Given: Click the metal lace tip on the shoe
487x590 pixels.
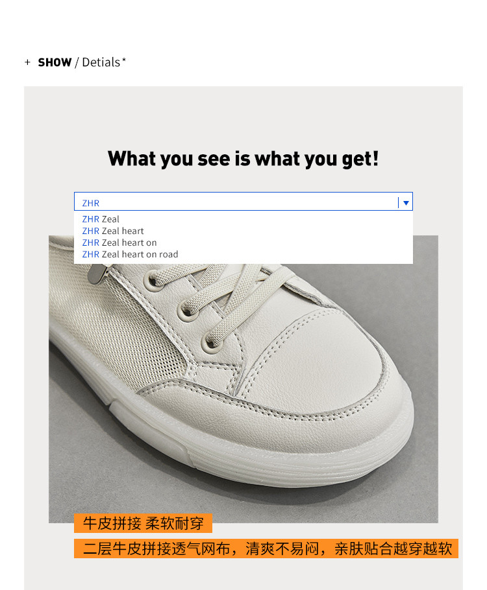Looking at the screenshot, I should 97,274.
